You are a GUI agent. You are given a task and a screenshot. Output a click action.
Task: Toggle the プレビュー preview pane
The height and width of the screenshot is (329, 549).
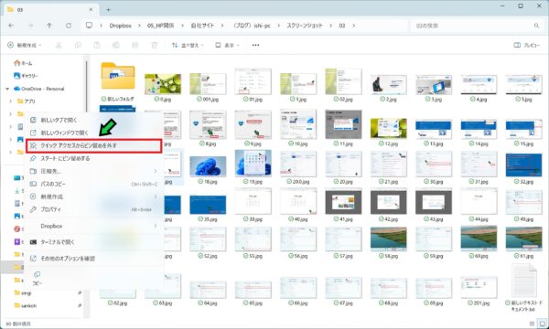point(527,45)
